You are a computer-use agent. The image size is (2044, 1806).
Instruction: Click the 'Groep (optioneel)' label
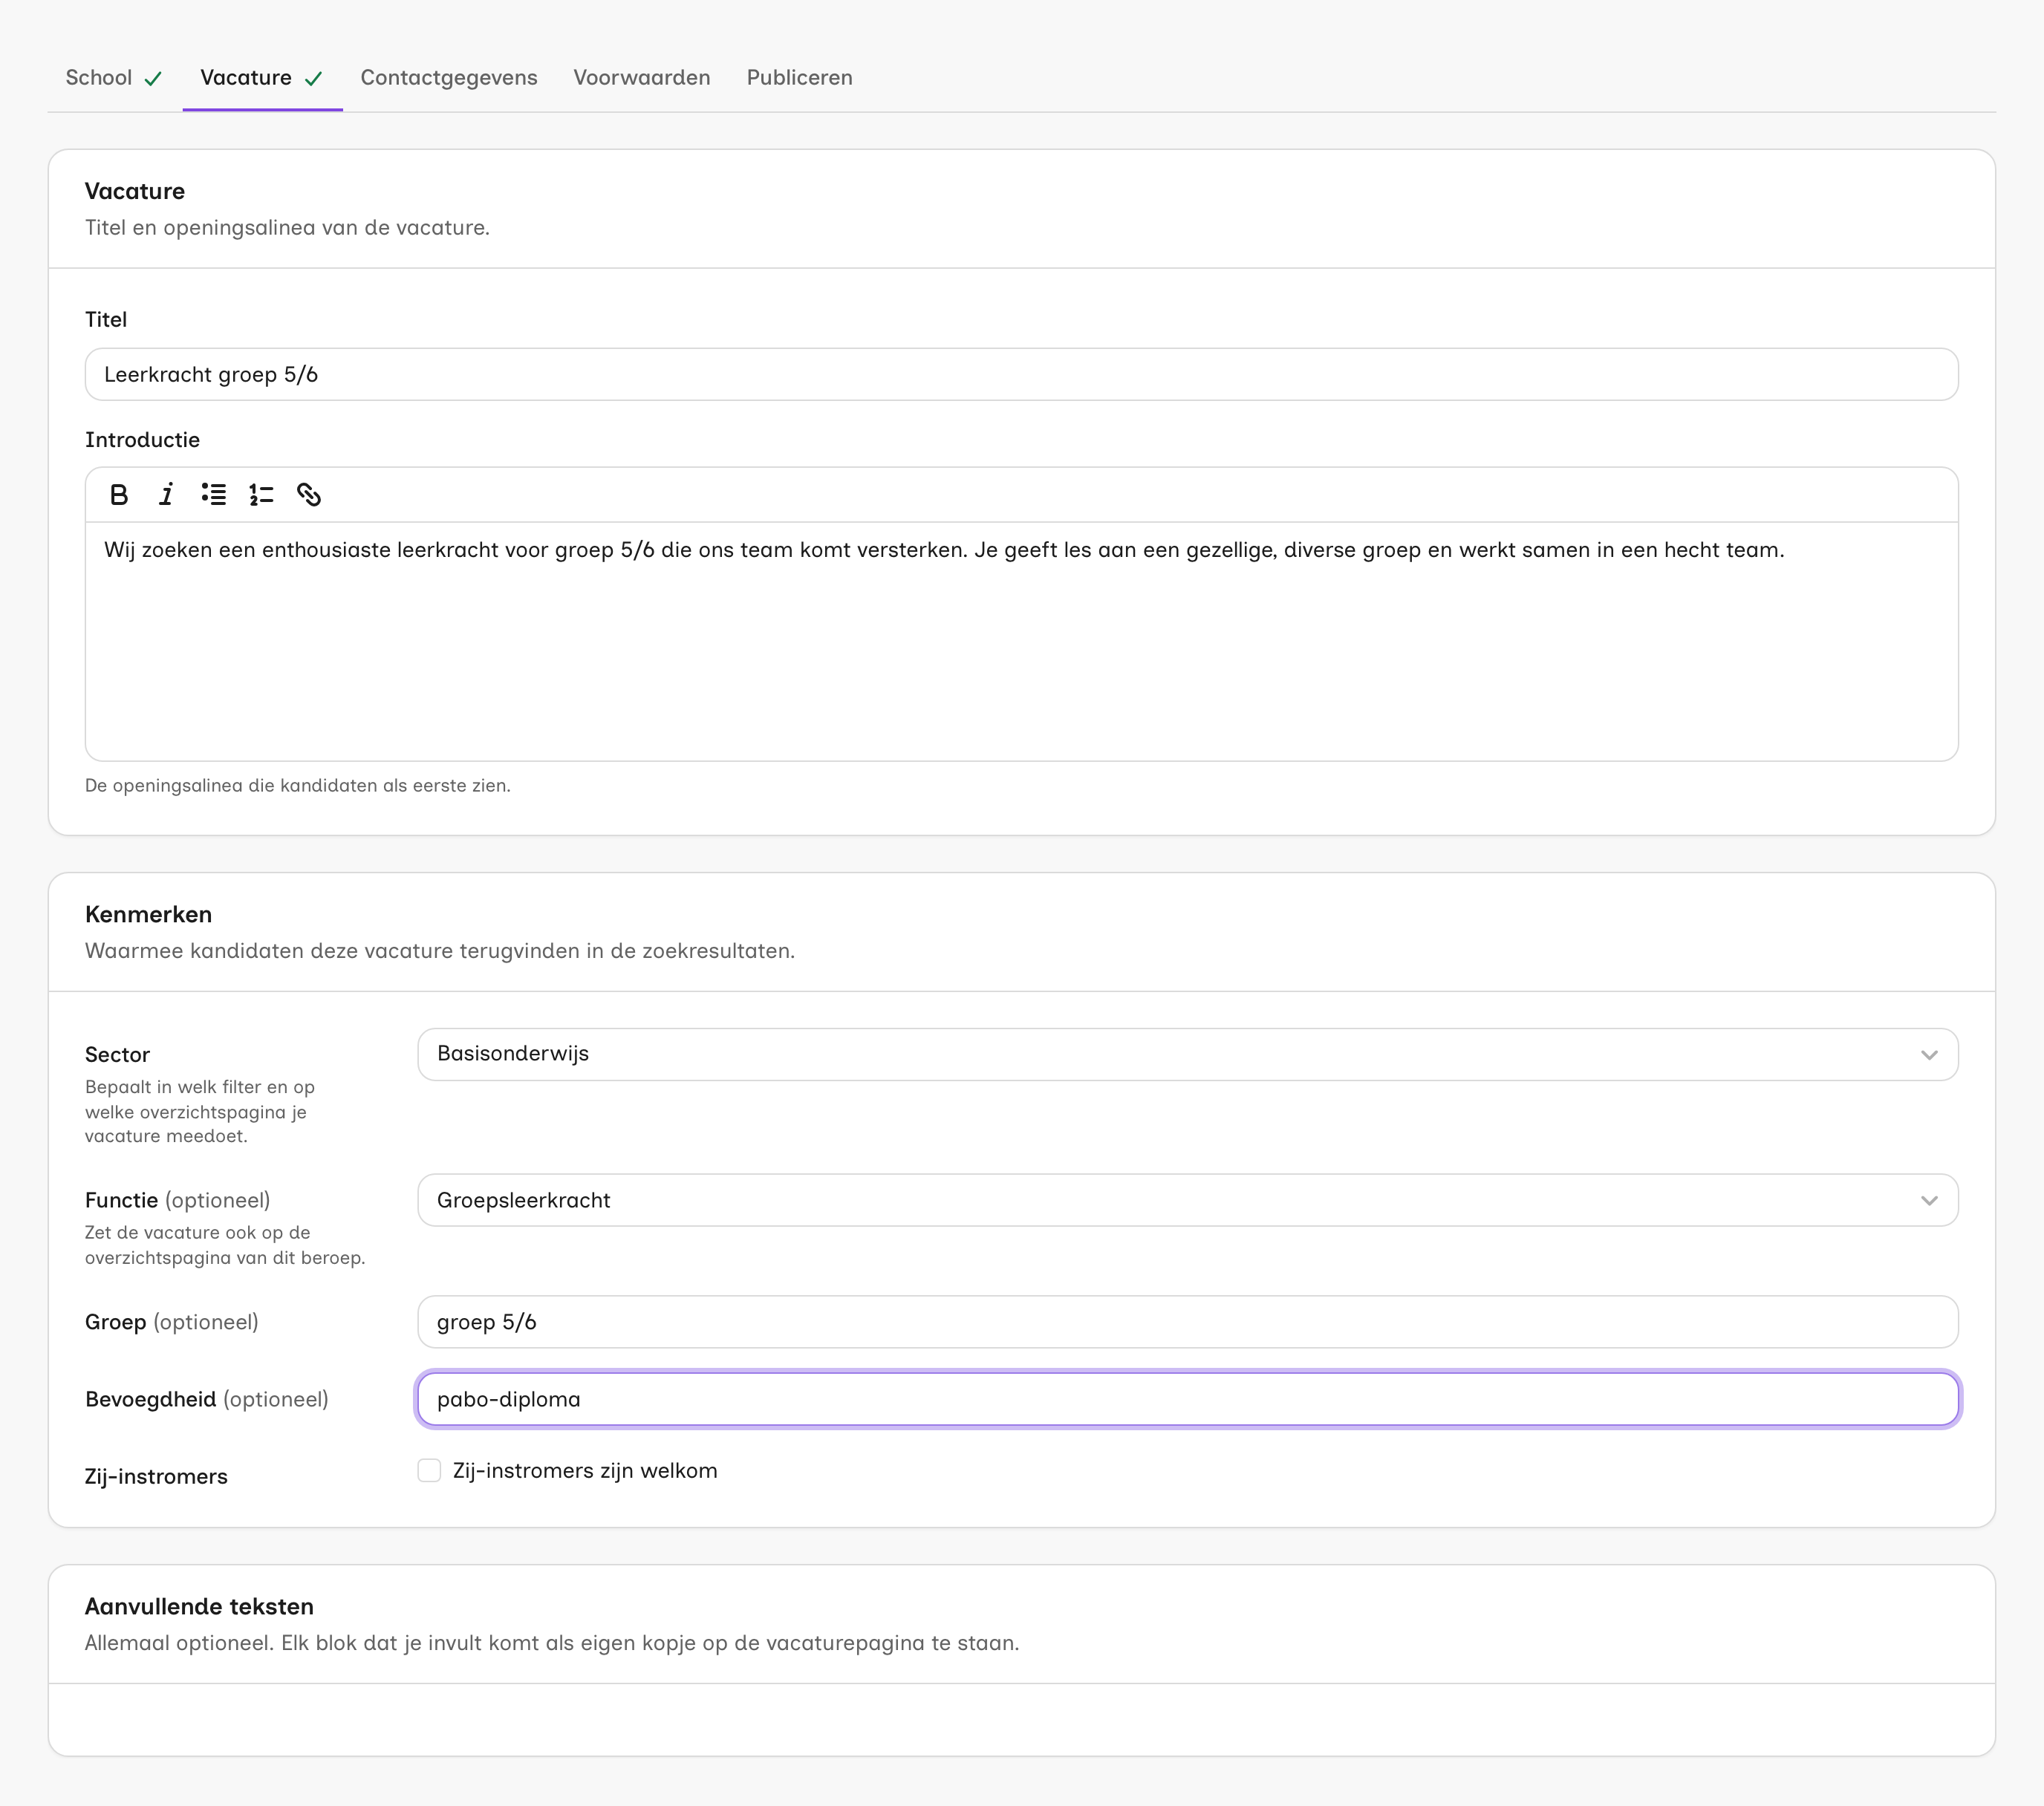click(171, 1322)
